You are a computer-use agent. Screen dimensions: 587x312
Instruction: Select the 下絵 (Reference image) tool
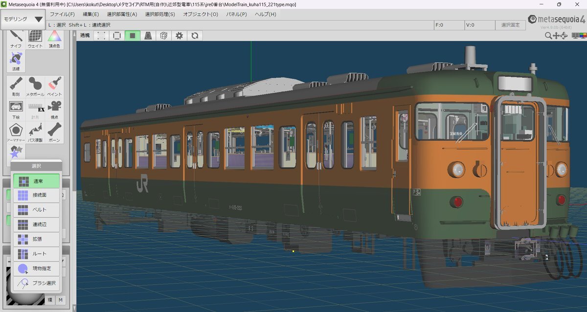(x=16, y=110)
